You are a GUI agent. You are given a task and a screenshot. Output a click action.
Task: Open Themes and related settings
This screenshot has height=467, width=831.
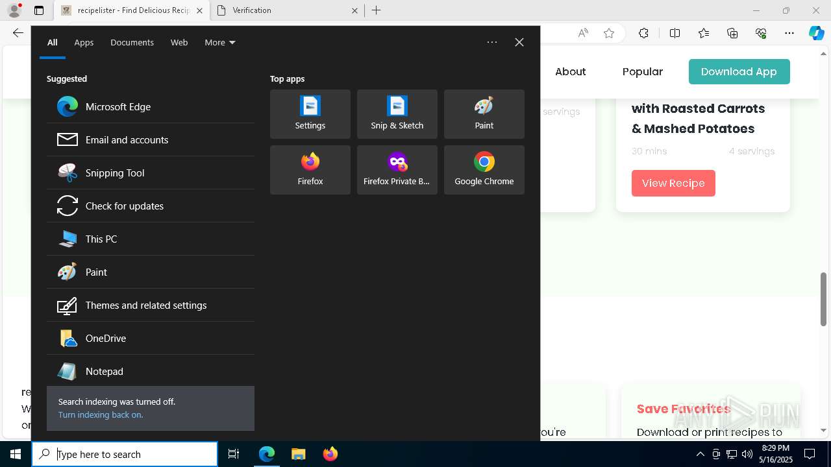(x=151, y=305)
